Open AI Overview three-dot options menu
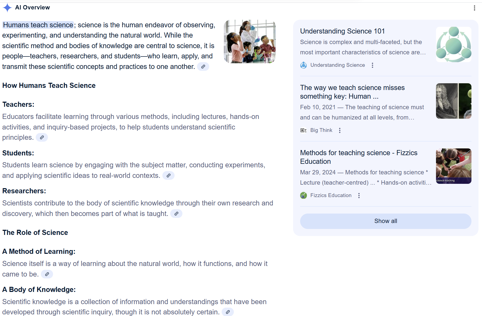482x316 pixels. point(474,8)
